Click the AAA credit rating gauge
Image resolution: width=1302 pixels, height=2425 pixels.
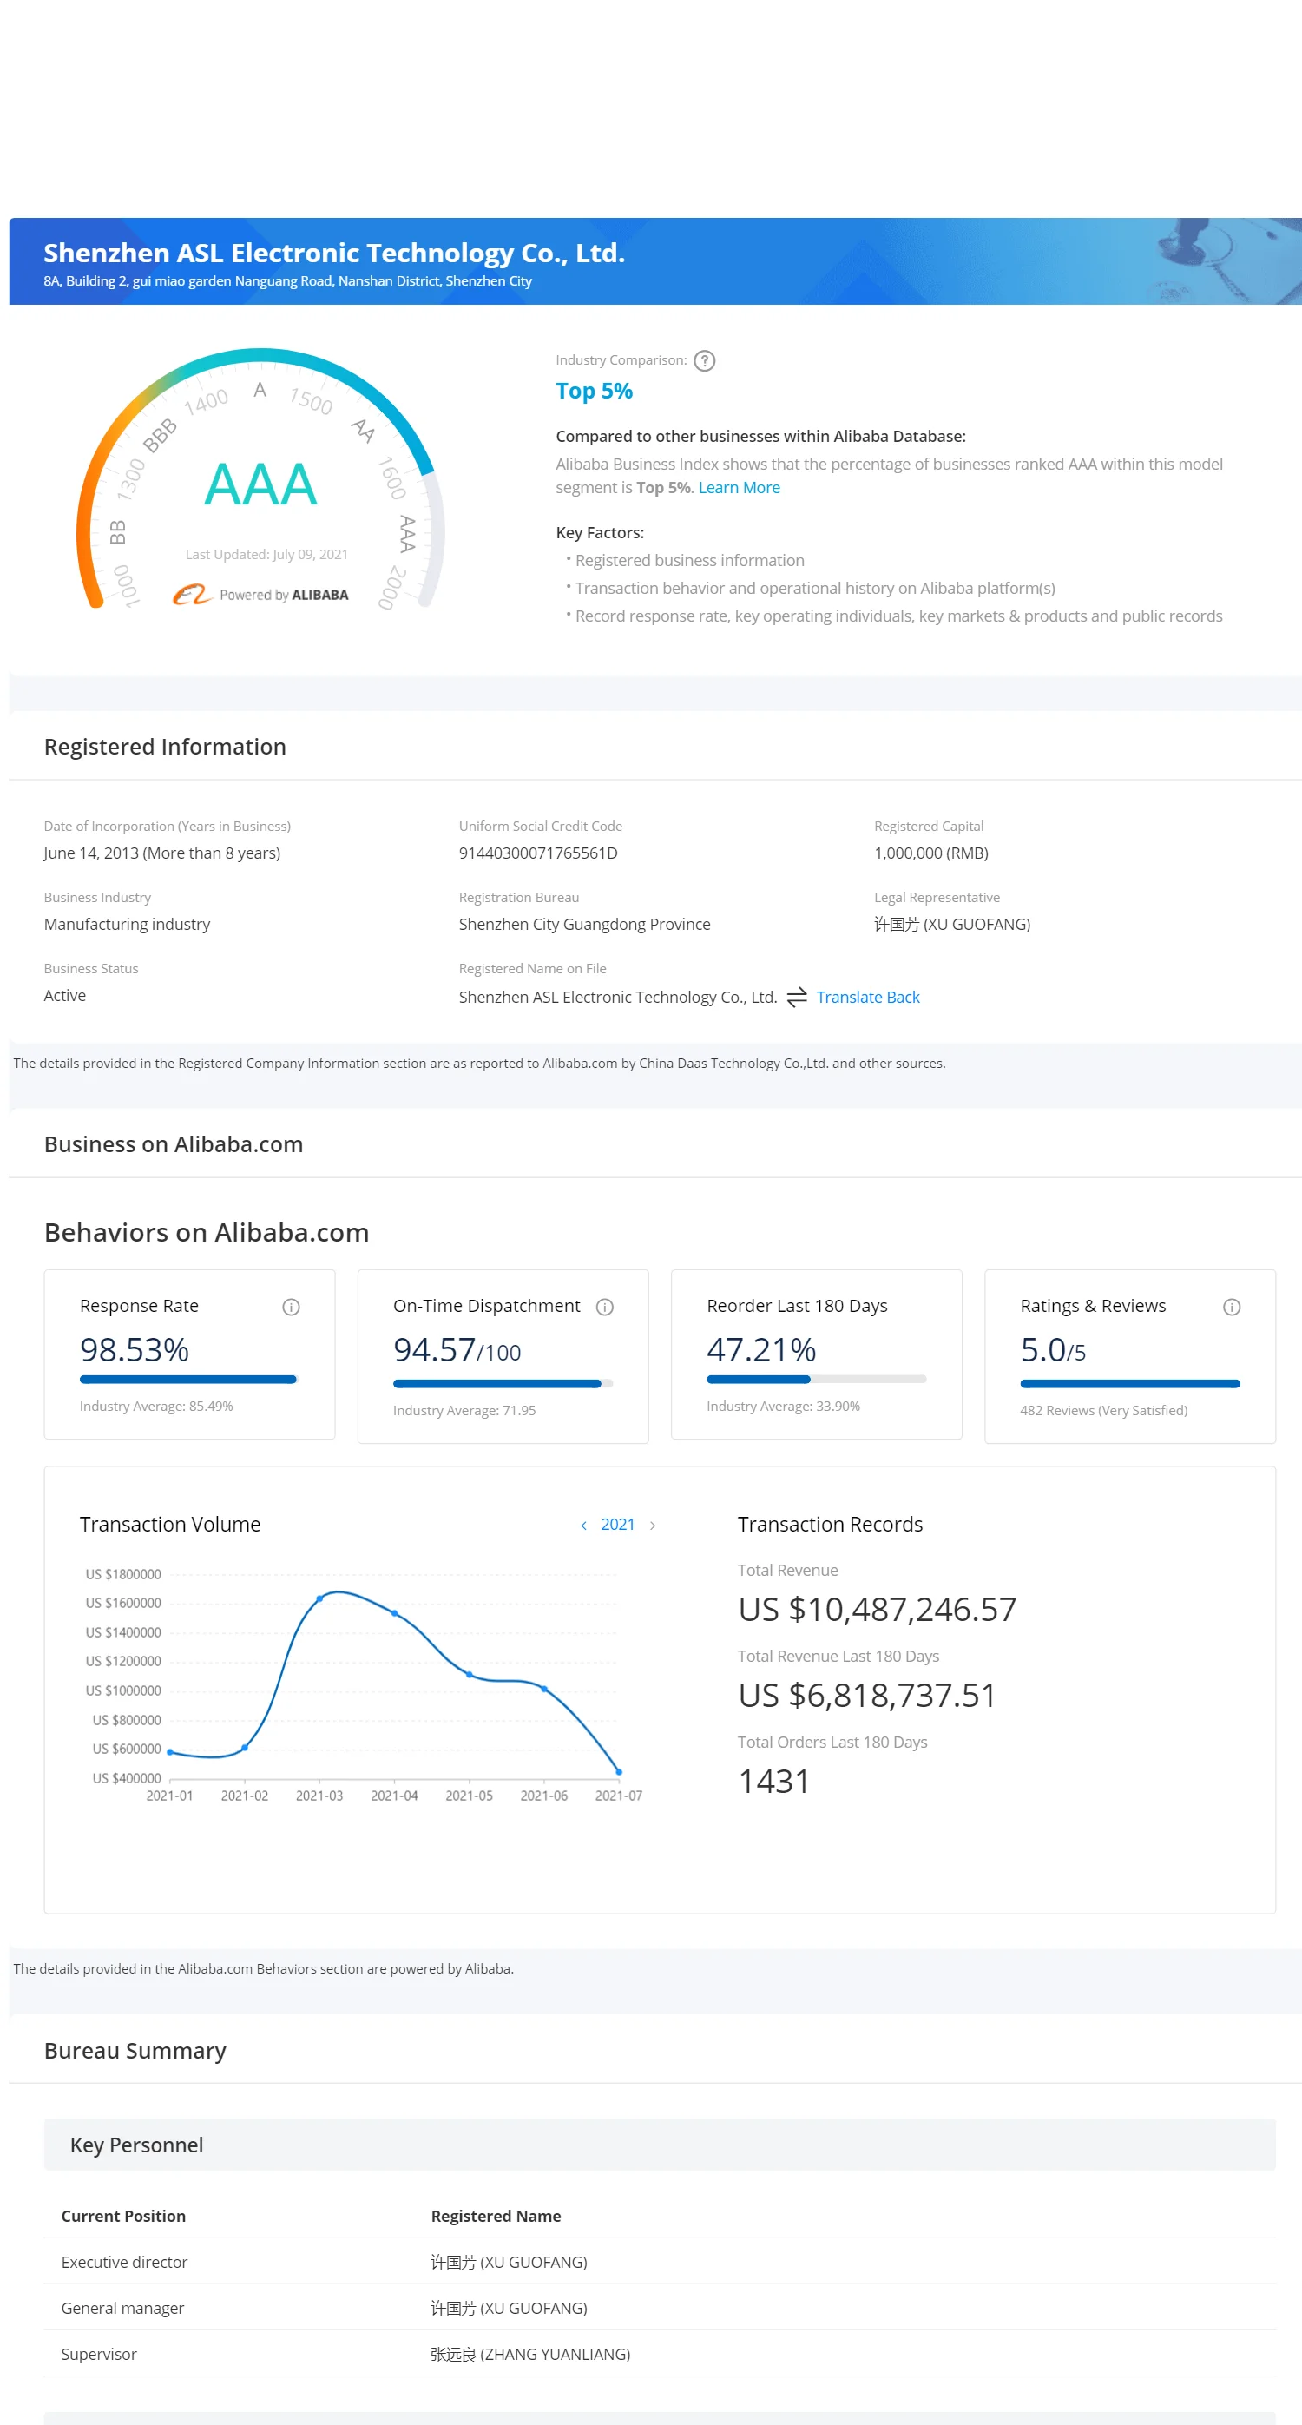[260, 484]
